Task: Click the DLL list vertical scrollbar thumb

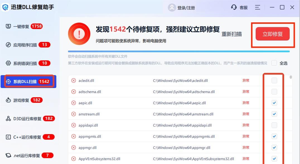Action: pyautogui.click(x=291, y=77)
